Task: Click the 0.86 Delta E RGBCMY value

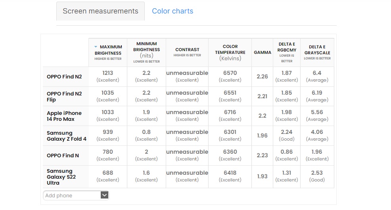Action: point(286,152)
